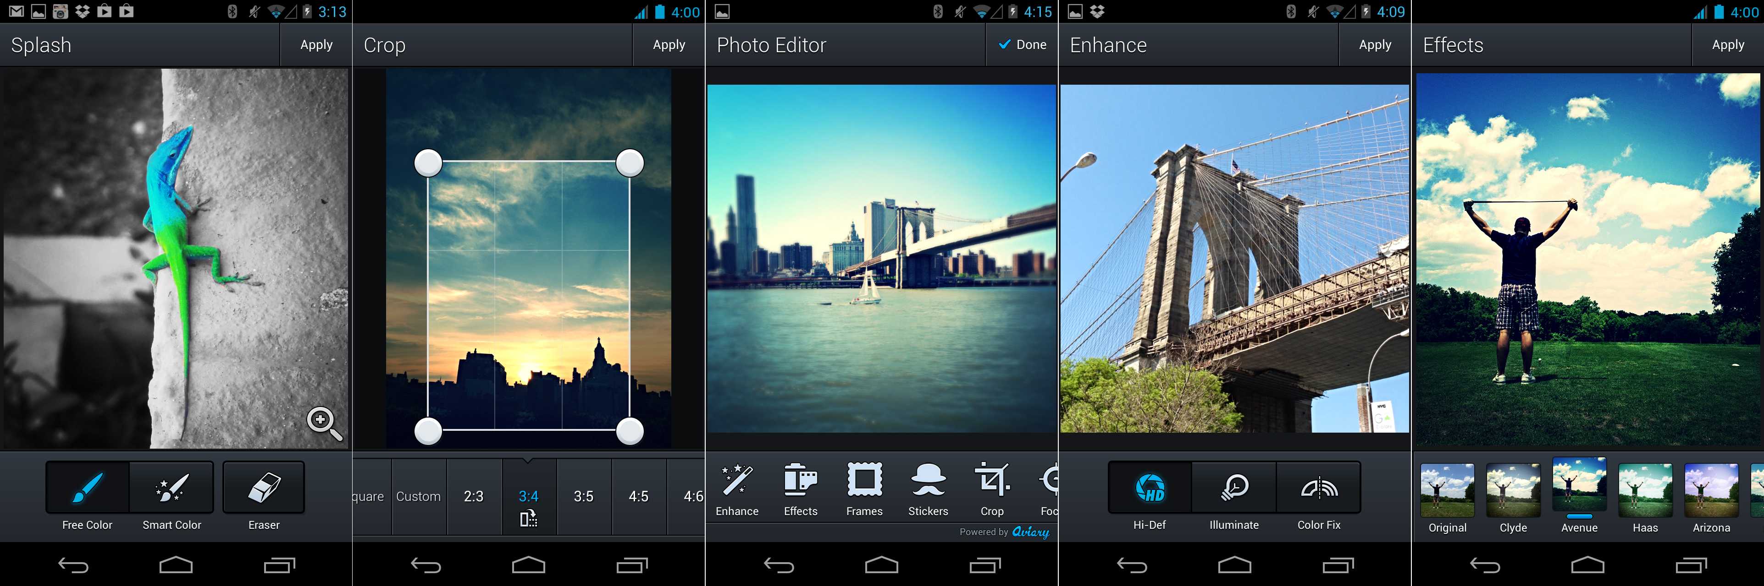Click Apply in the Splash panel
This screenshot has height=586, width=1764.
click(x=316, y=45)
